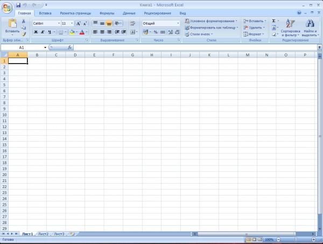Align text to top of cell
Screen dimensions: 323x244
[x=95, y=23]
